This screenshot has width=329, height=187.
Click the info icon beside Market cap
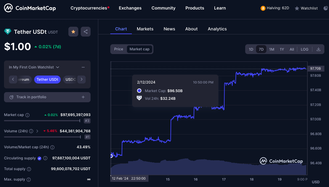(x=27, y=115)
